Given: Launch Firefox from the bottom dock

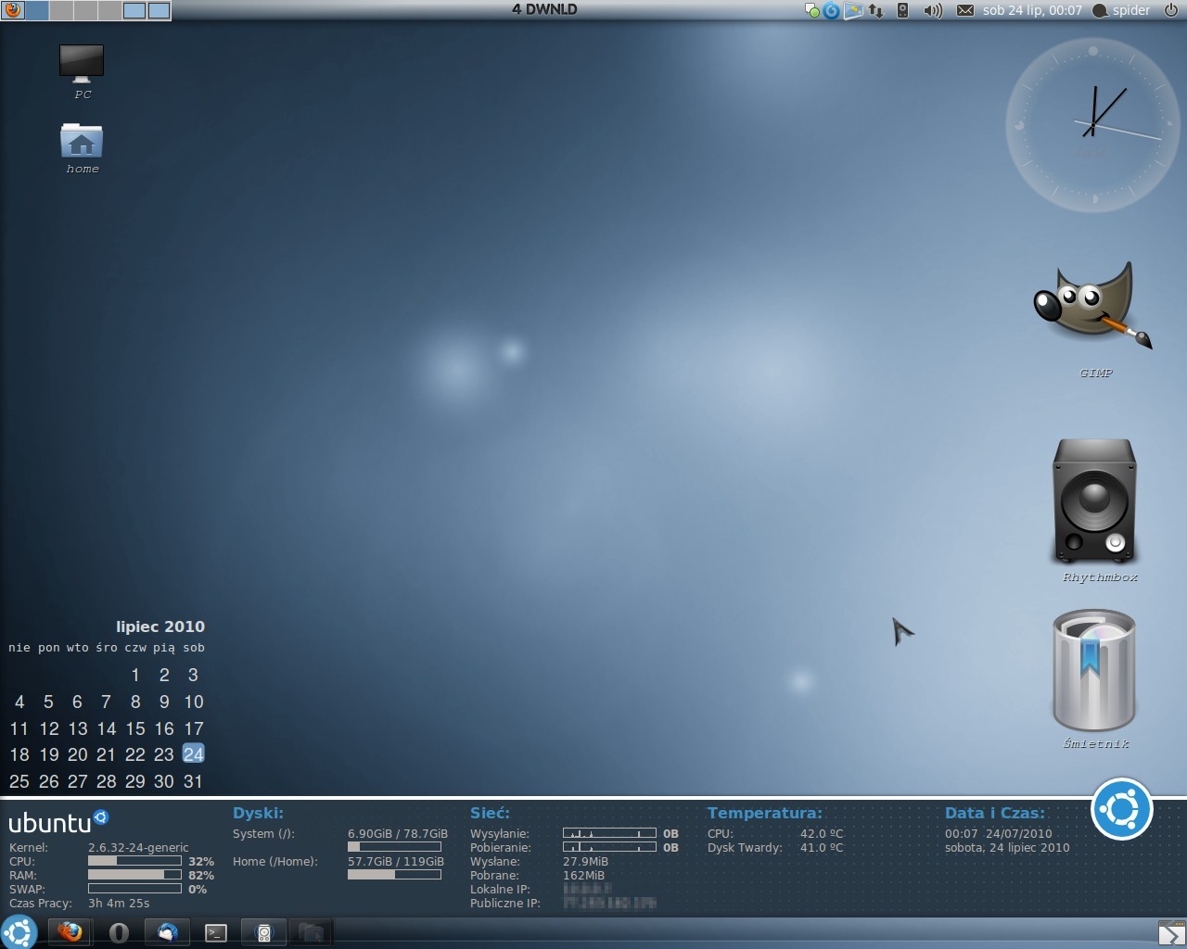Looking at the screenshot, I should point(70,932).
